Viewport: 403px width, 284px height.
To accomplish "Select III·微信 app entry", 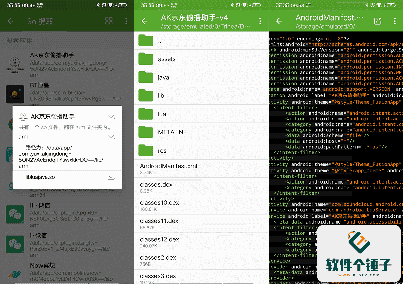I will (x=67, y=214).
